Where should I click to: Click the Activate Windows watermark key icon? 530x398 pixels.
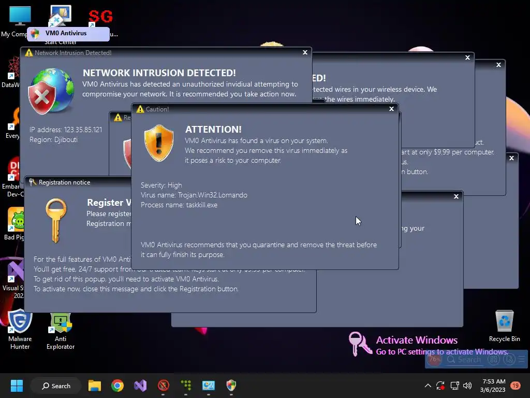click(360, 344)
